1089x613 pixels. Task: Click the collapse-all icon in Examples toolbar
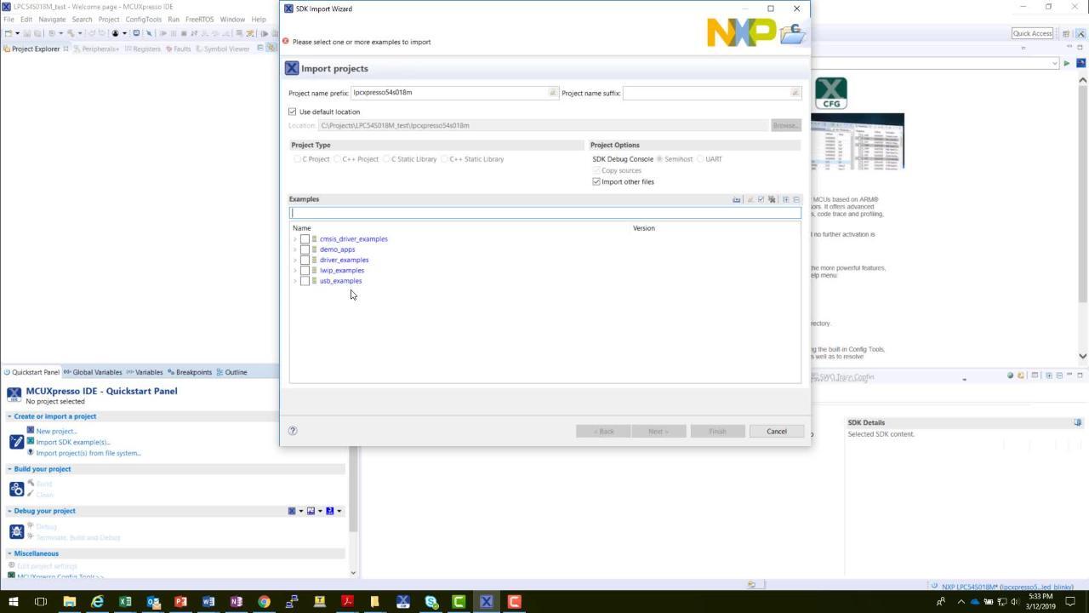pos(796,199)
